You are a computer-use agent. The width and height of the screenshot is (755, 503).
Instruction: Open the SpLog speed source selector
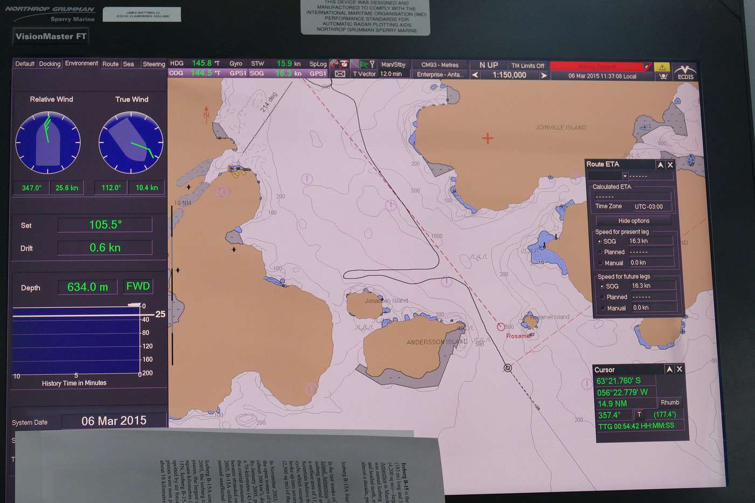pyautogui.click(x=318, y=64)
